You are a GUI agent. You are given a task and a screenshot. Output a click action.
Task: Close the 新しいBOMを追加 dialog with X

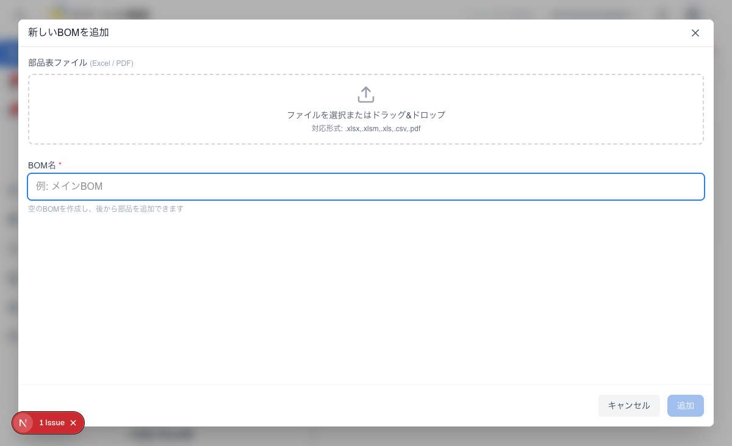695,33
